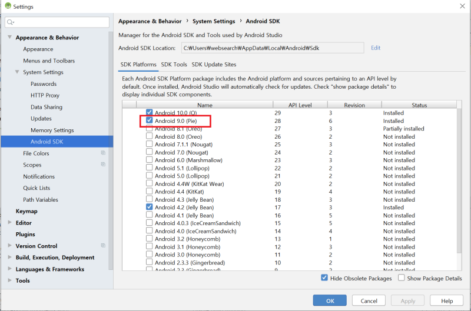The height and width of the screenshot is (311, 471).
Task: Select Appearance in settings tree
Action: pos(38,49)
